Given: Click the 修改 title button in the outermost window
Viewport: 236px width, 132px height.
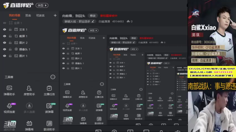Looking at the screenshot, I should coord(93,16).
